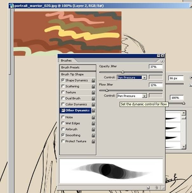Select the first brush stroke thumbnail
The width and height of the screenshot is (192, 193).
[173, 118]
